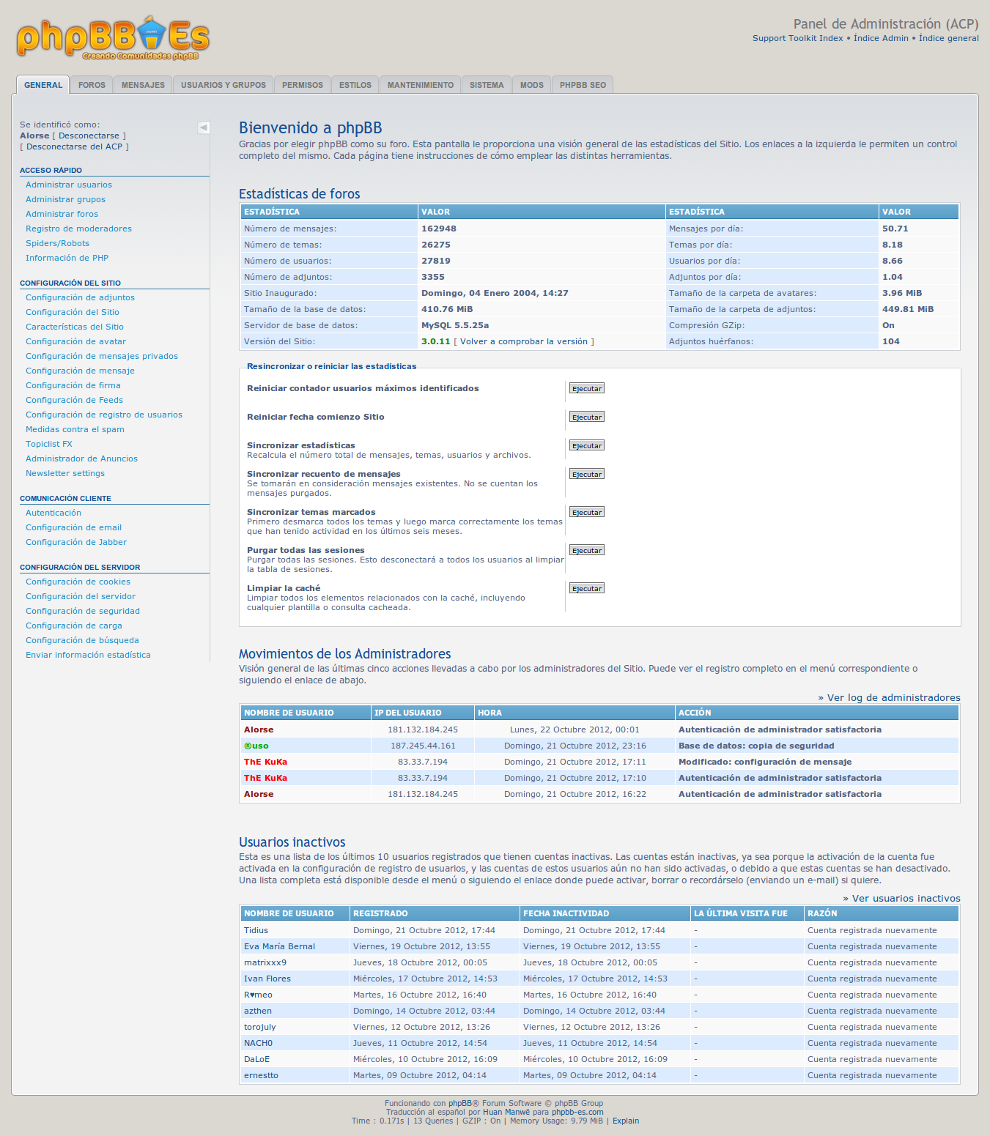990x1136 pixels.
Task: Open Support Toolkit Index link
Action: [x=797, y=38]
